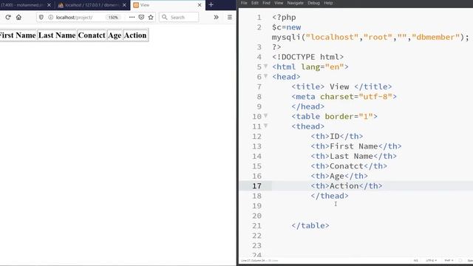Screen dimensions: 473x266
Task: Click the First Name table header
Action: 18,35
